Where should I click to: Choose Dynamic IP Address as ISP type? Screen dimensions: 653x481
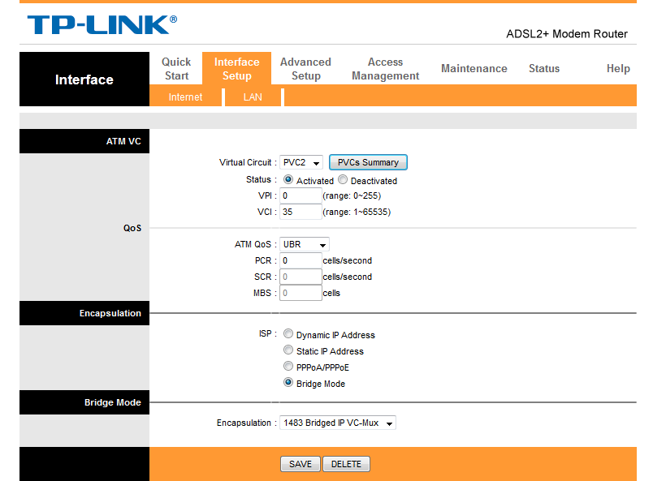[288, 333]
